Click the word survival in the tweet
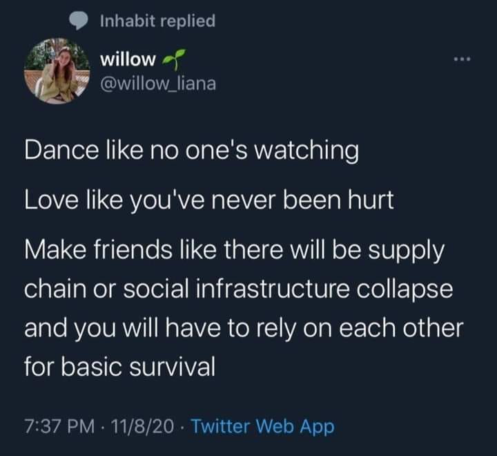This screenshot has height=456, width=497. point(173,367)
